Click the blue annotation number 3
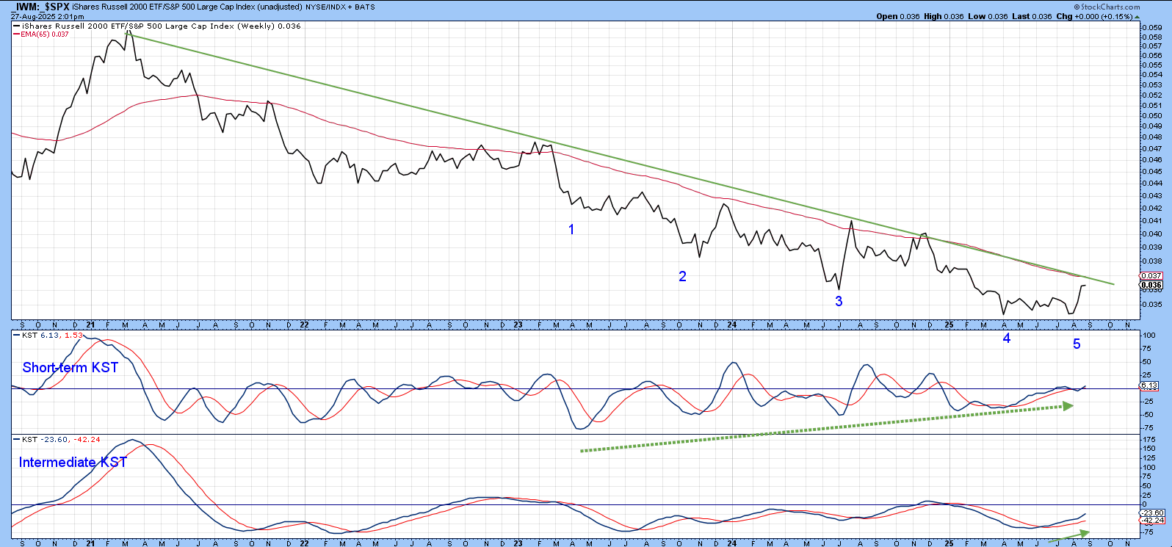Screen dimensions: 1172x547 839,302
